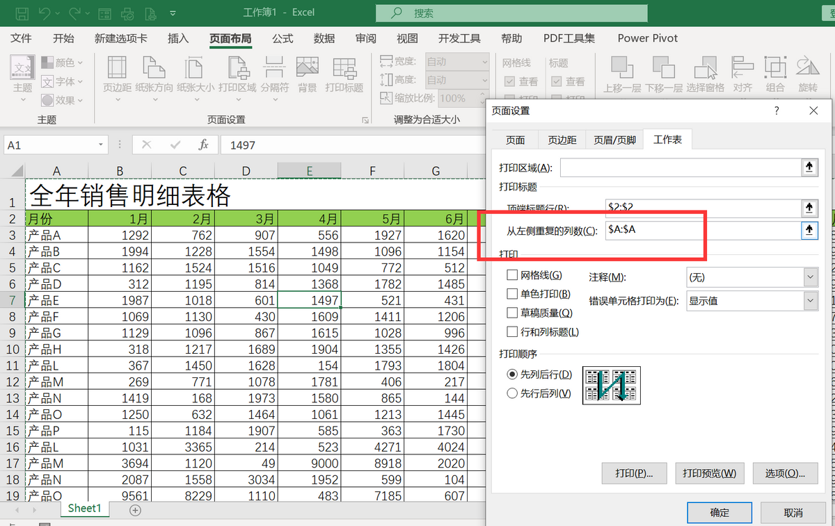
Task: Click the Bring Forward (上移一层) icon
Action: [x=622, y=68]
